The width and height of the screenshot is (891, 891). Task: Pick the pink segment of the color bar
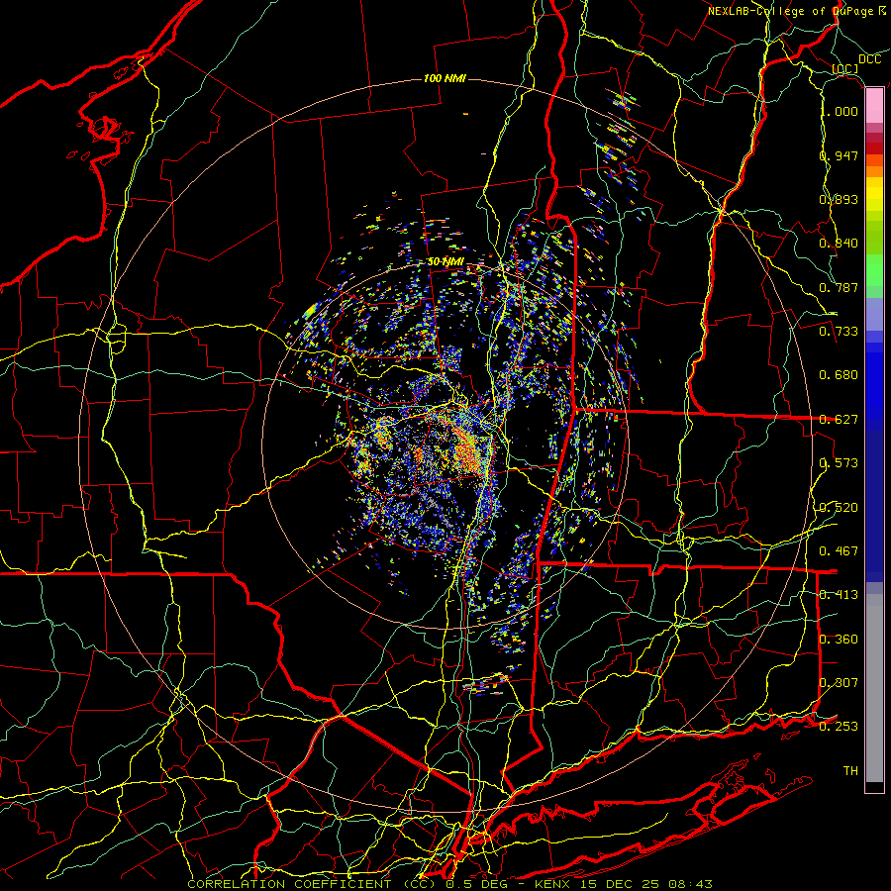[x=874, y=106]
